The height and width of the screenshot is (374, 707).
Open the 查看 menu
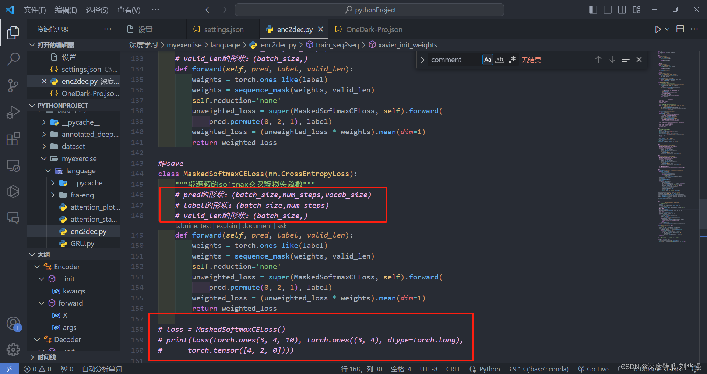tap(129, 10)
